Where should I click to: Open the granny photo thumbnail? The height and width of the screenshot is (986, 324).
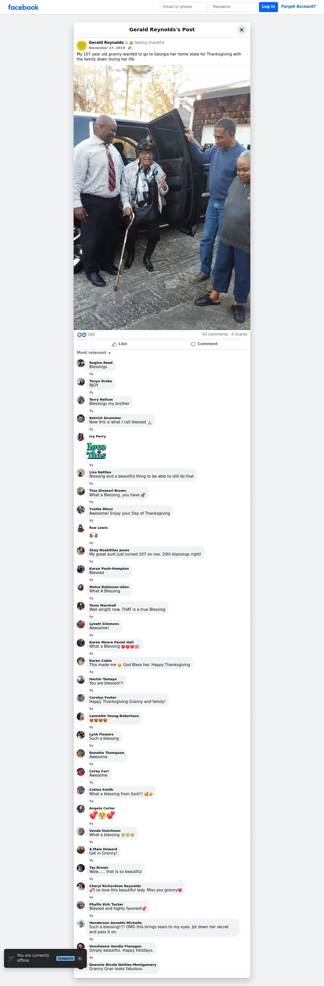[162, 198]
